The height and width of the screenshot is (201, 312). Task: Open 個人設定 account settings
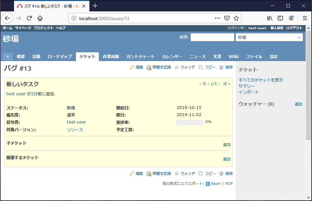277,28
